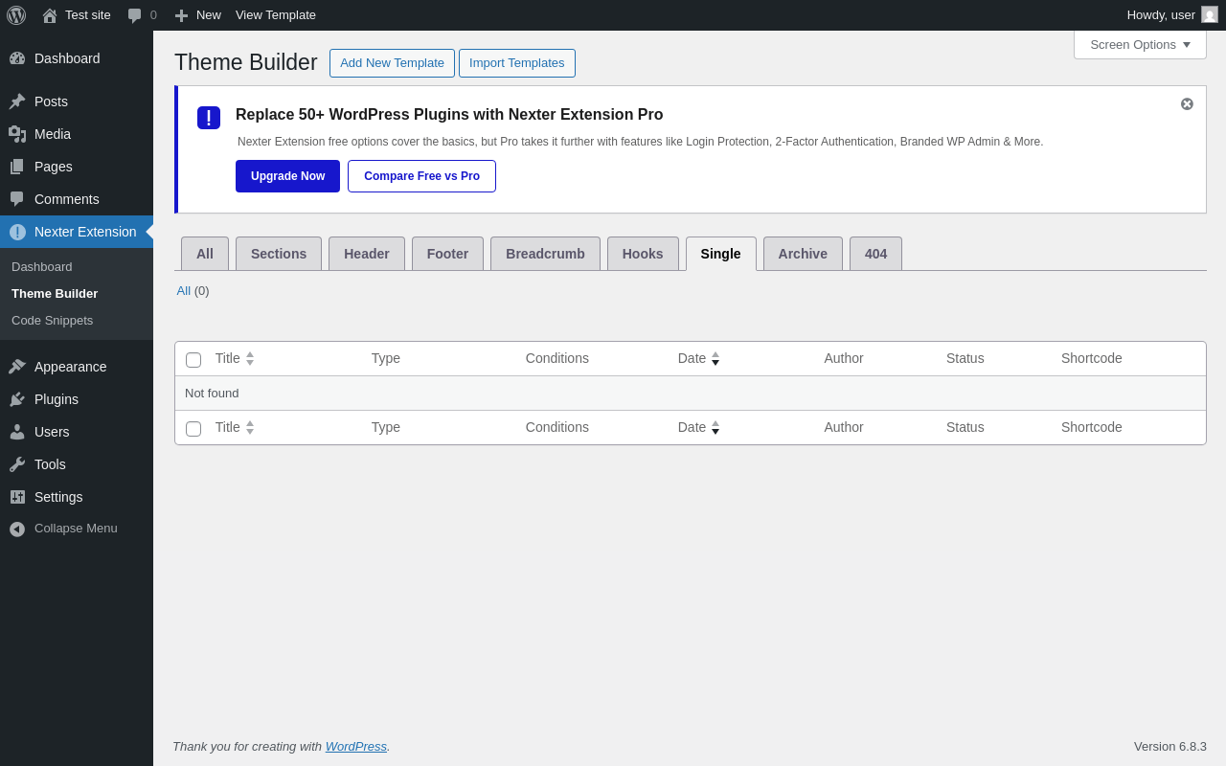Click Add New Template button
The image size is (1226, 766).
click(x=392, y=63)
